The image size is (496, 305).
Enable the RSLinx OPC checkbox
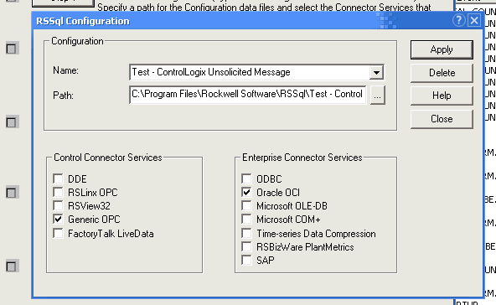pyautogui.click(x=58, y=192)
